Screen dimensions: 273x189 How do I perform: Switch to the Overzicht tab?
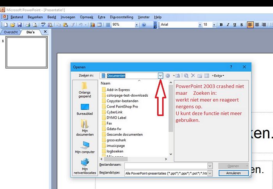(x=11, y=32)
